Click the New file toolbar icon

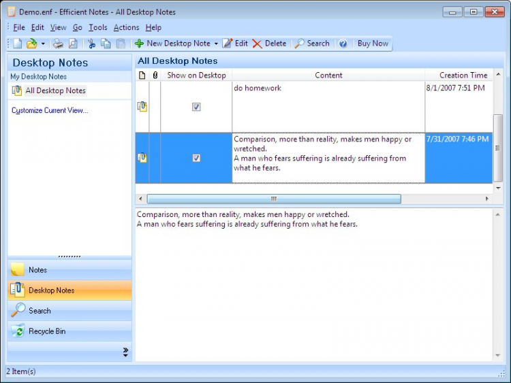click(x=18, y=44)
